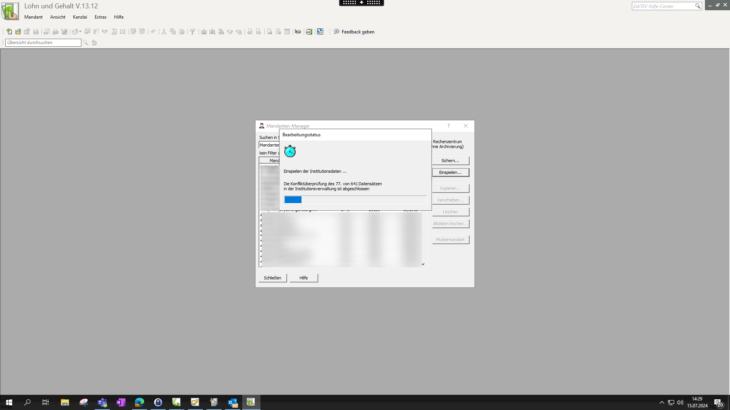Expand the export toolbar dropdown arrow
730x410 pixels.
(81, 32)
